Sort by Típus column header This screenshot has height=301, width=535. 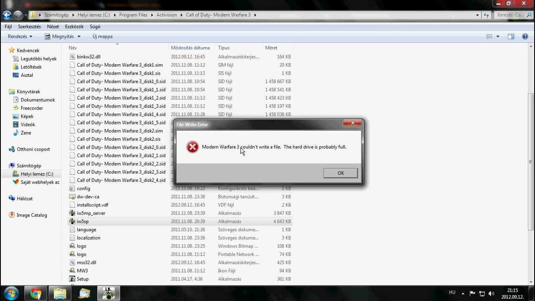(239, 48)
